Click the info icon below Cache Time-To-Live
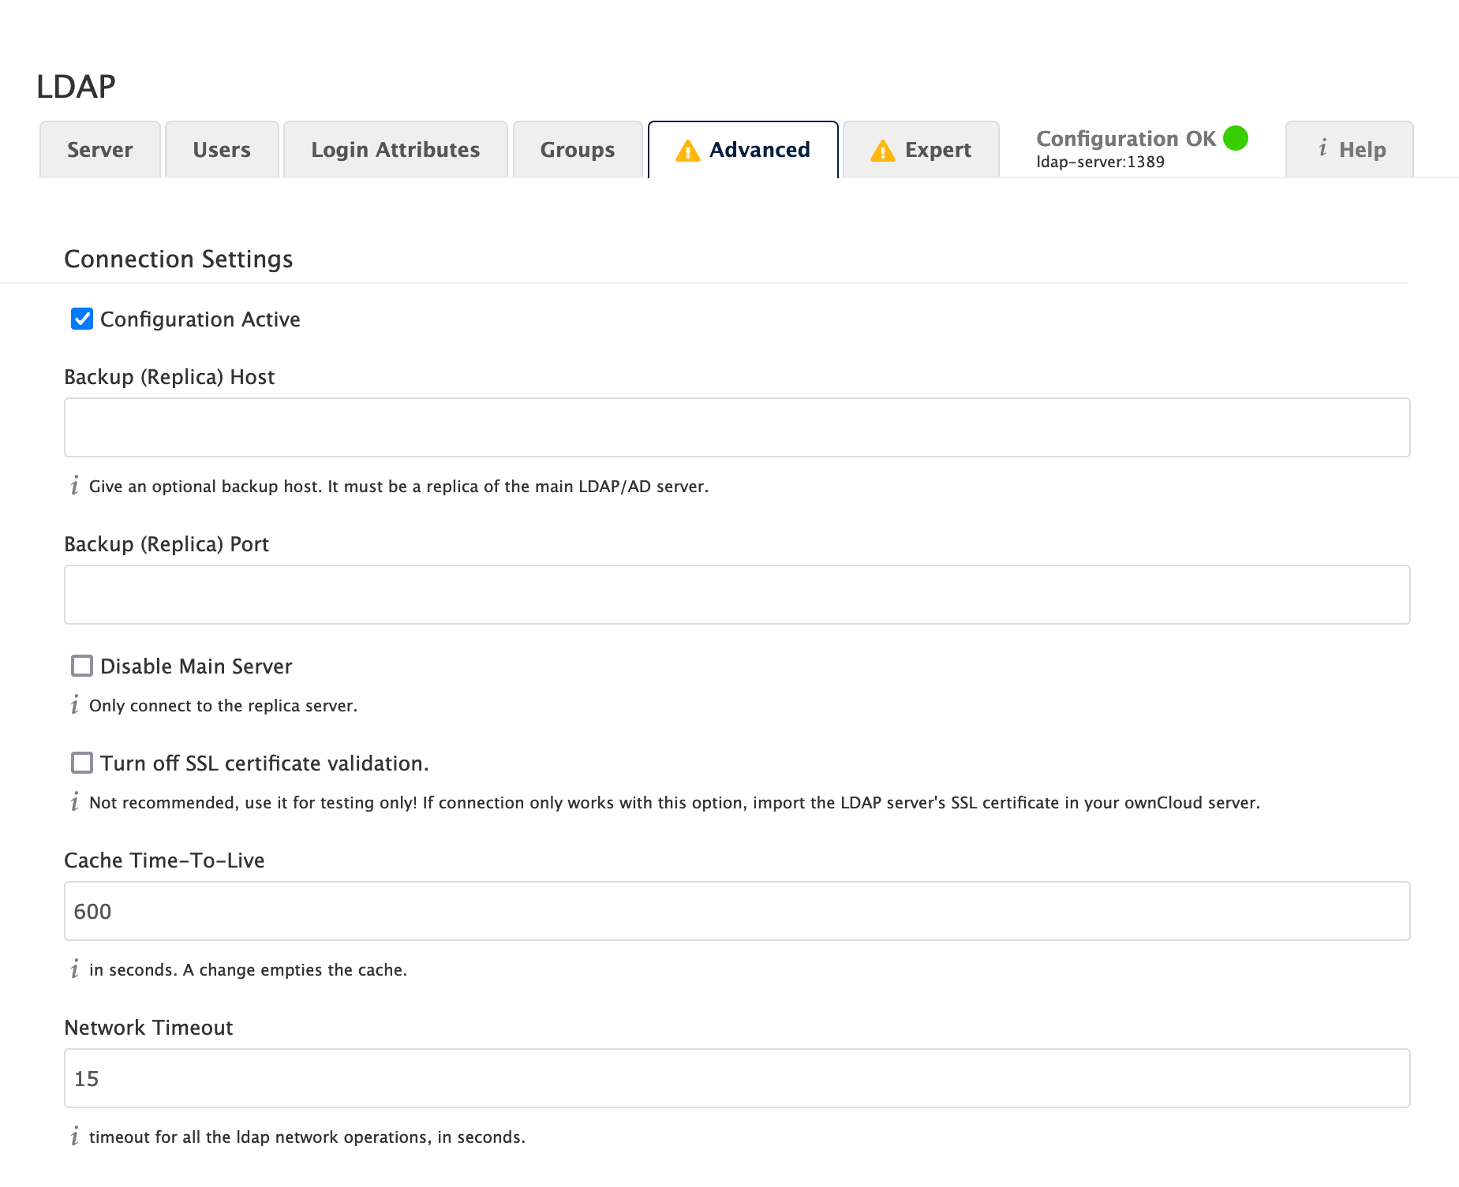The image size is (1459, 1187). [x=75, y=970]
